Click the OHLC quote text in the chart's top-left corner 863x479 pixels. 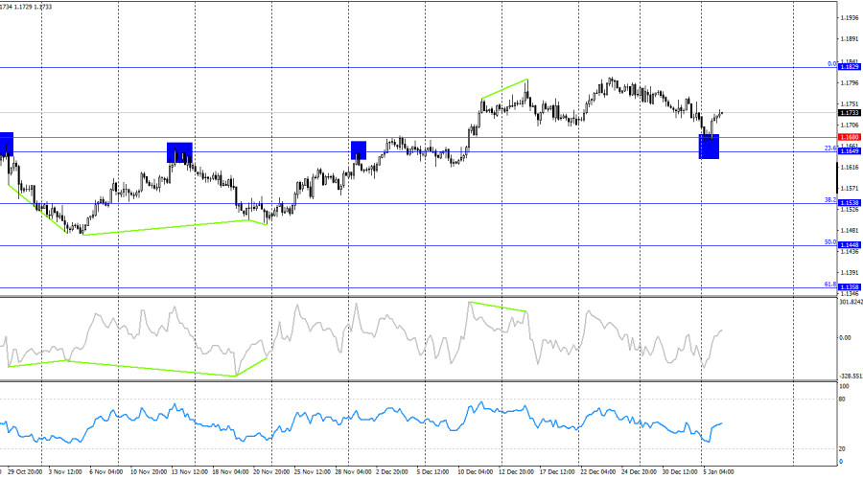26,7
